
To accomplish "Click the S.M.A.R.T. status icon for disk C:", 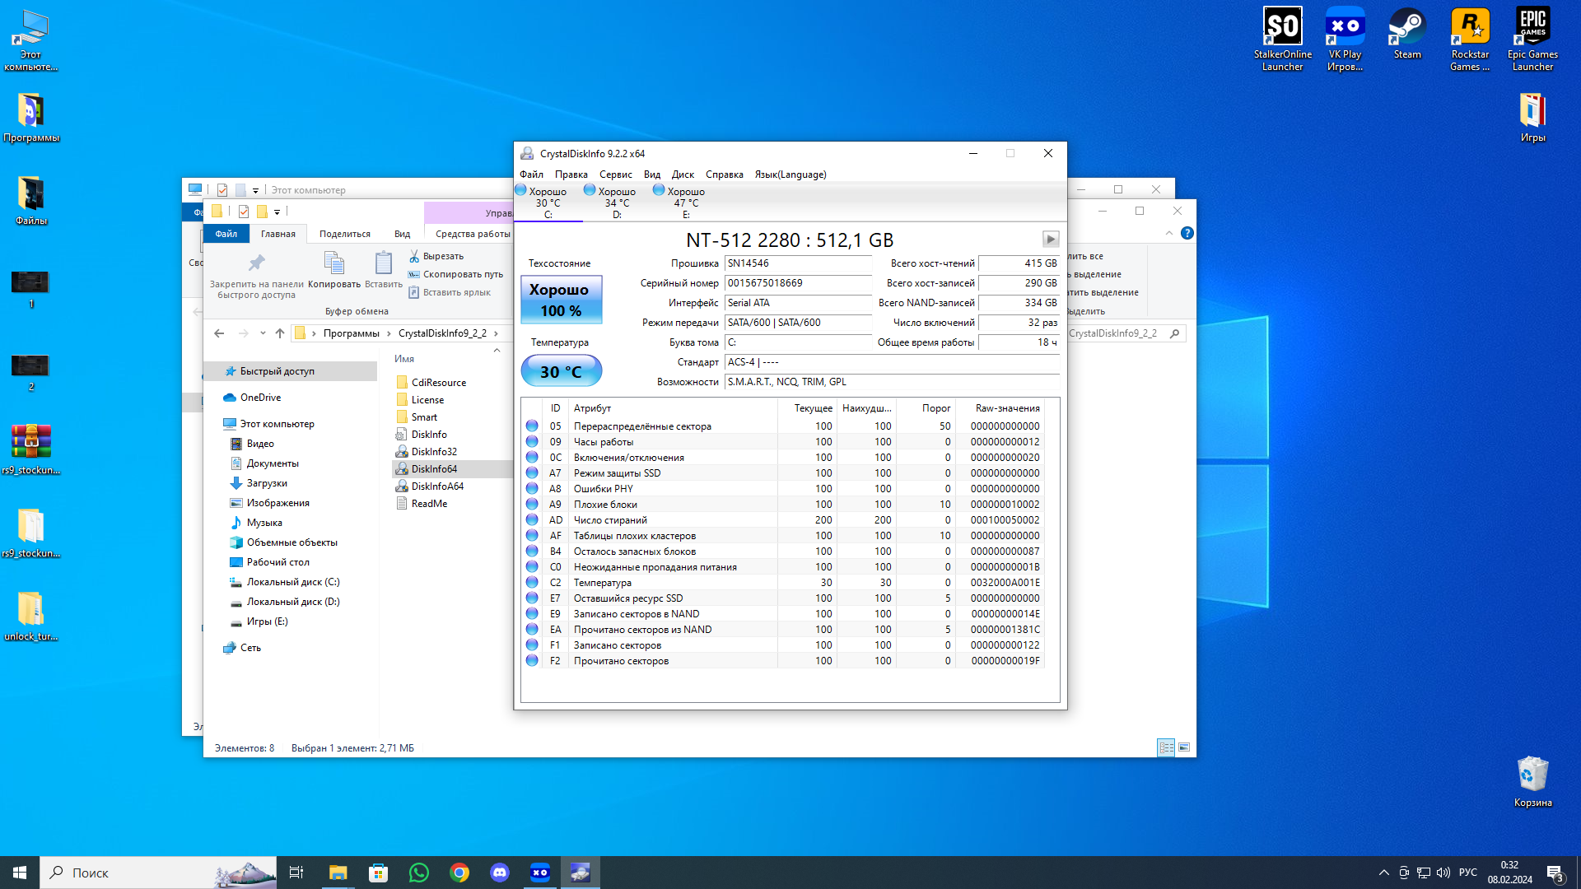I will 525,190.
